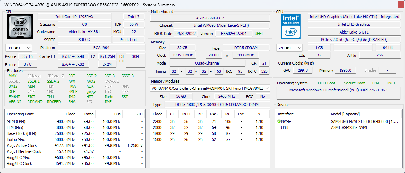Image resolution: width=405 pixels, height=173 pixels.
Task: Click the Intel Core i9 X-series CPU logo
Action: click(20, 26)
